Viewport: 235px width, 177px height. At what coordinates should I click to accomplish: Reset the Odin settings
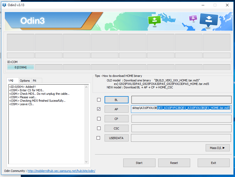click(x=174, y=163)
